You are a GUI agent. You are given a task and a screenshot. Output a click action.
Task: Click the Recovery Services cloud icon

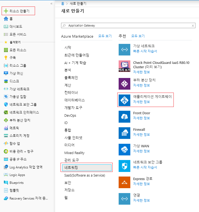pyautogui.click(x=6, y=198)
